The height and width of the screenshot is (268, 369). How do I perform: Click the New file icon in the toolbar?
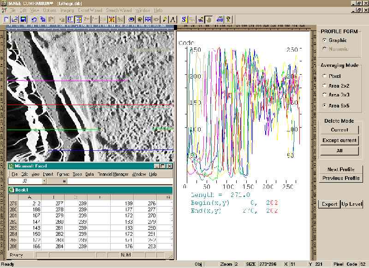6,19
